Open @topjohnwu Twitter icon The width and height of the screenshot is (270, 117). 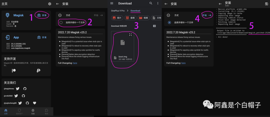[x=17, y=89]
